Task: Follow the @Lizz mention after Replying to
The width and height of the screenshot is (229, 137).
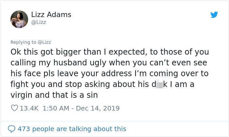Action: pos(44,42)
